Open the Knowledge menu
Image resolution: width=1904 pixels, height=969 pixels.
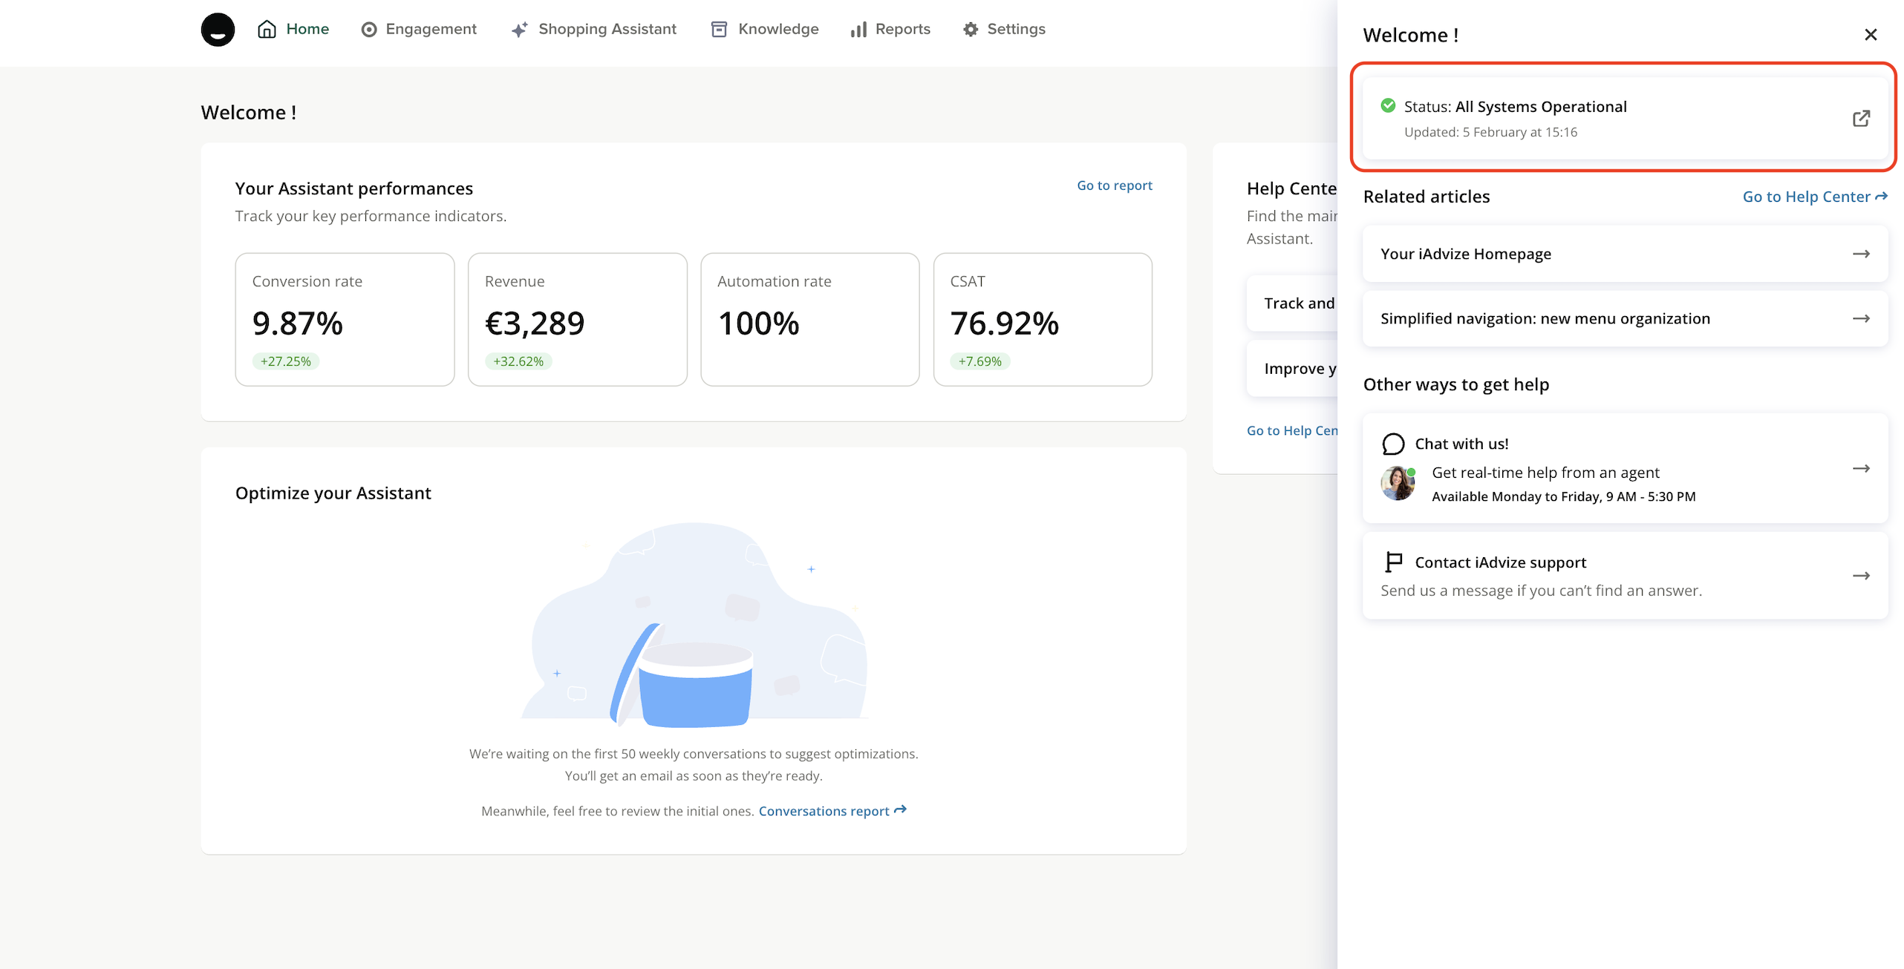[765, 29]
